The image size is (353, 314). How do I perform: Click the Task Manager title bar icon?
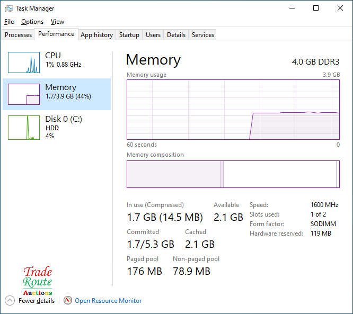pyautogui.click(x=8, y=8)
